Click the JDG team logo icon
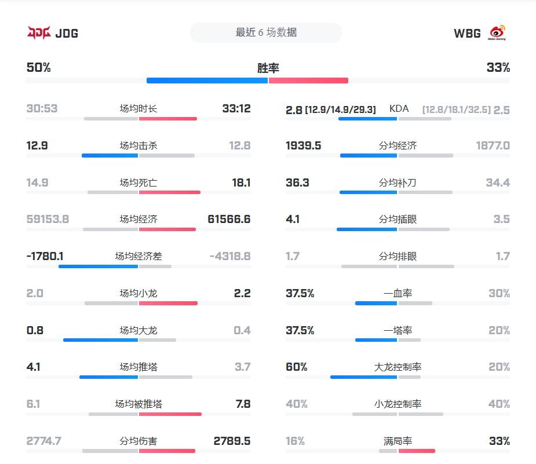 tap(39, 33)
